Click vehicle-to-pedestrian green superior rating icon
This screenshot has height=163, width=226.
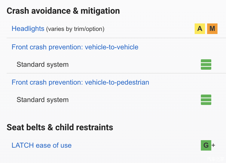[206, 100]
